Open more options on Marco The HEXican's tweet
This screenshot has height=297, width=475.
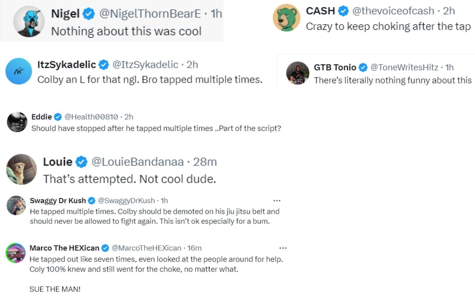point(283,247)
